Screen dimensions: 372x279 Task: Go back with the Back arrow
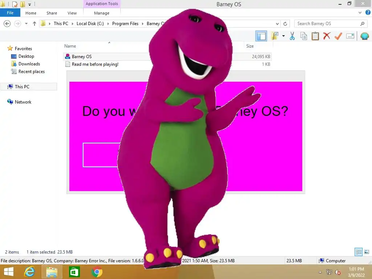coord(7,24)
